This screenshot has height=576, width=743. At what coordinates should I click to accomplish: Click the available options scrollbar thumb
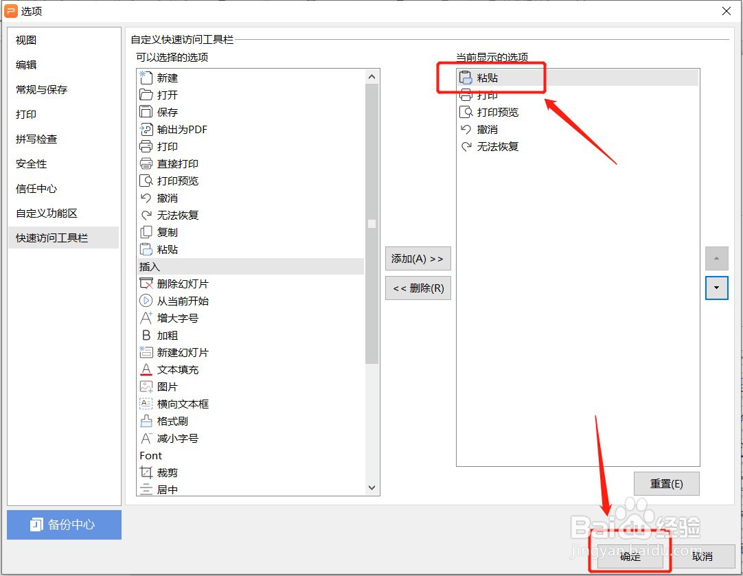pos(372,224)
